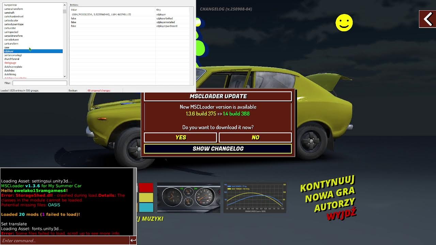Pick the red color swatch
436x245 pixels.
(x=146, y=187)
